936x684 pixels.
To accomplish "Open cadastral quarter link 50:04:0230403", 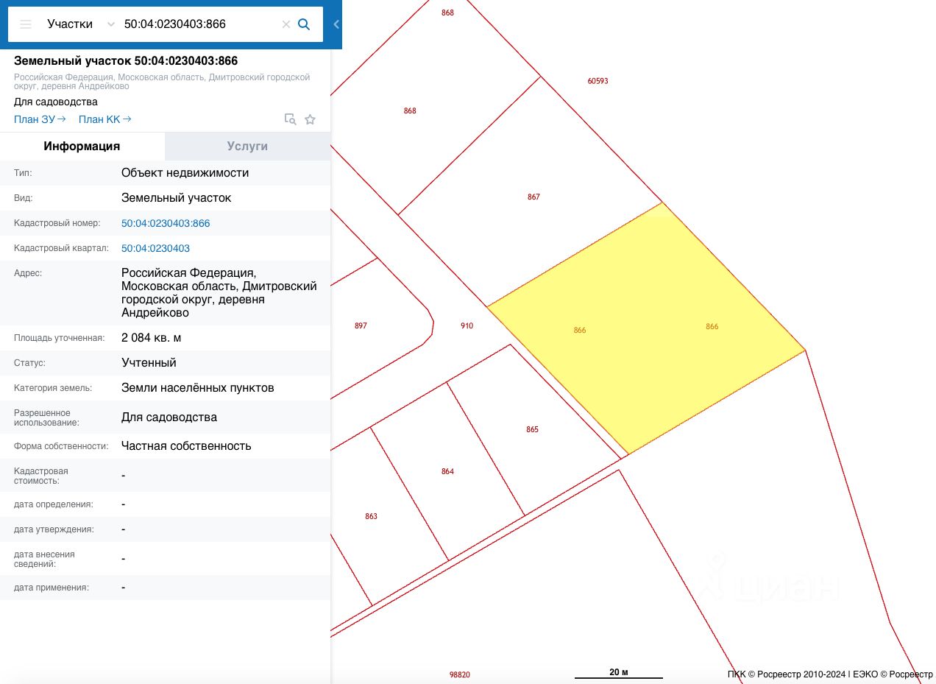I will (155, 248).
